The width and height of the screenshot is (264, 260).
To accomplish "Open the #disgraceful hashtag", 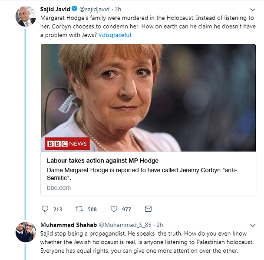I will coord(115,35).
